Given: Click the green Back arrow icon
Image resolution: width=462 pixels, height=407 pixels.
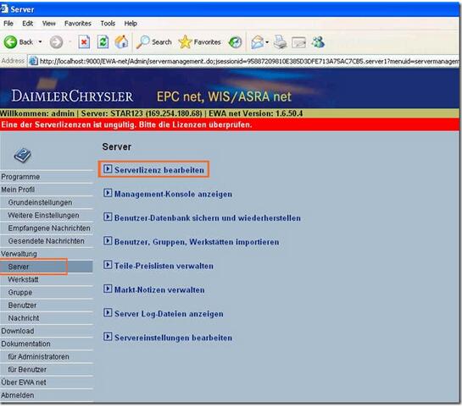Looking at the screenshot, I should point(10,42).
